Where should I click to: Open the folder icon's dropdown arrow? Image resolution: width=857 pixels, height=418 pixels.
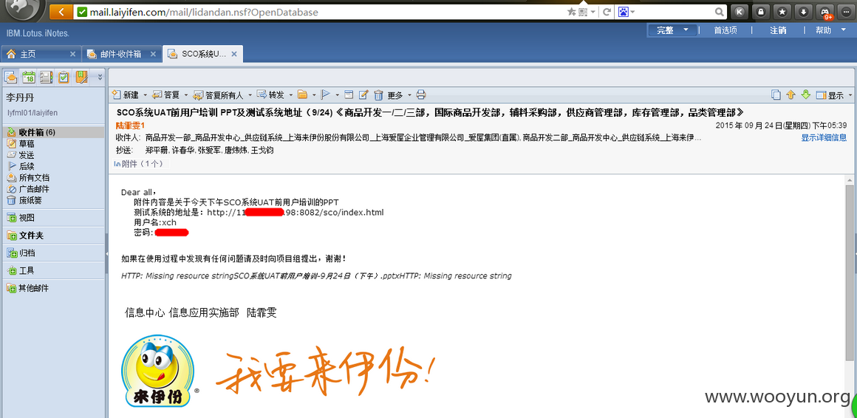point(314,95)
